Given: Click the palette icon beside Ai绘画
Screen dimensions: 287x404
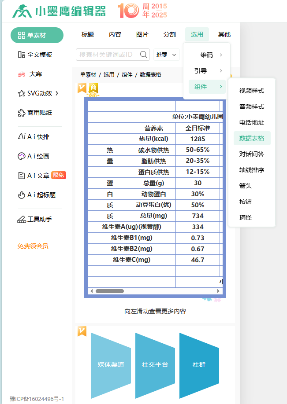Looking at the screenshot, I should pos(22,156).
